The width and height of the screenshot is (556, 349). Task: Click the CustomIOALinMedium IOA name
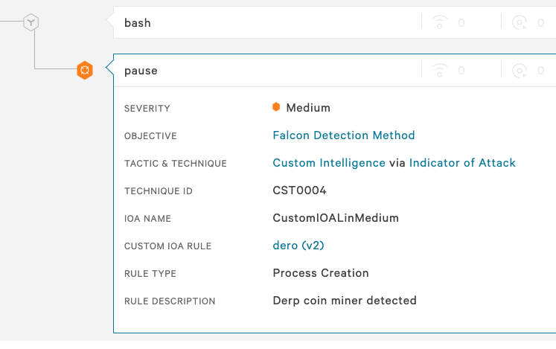tap(336, 218)
